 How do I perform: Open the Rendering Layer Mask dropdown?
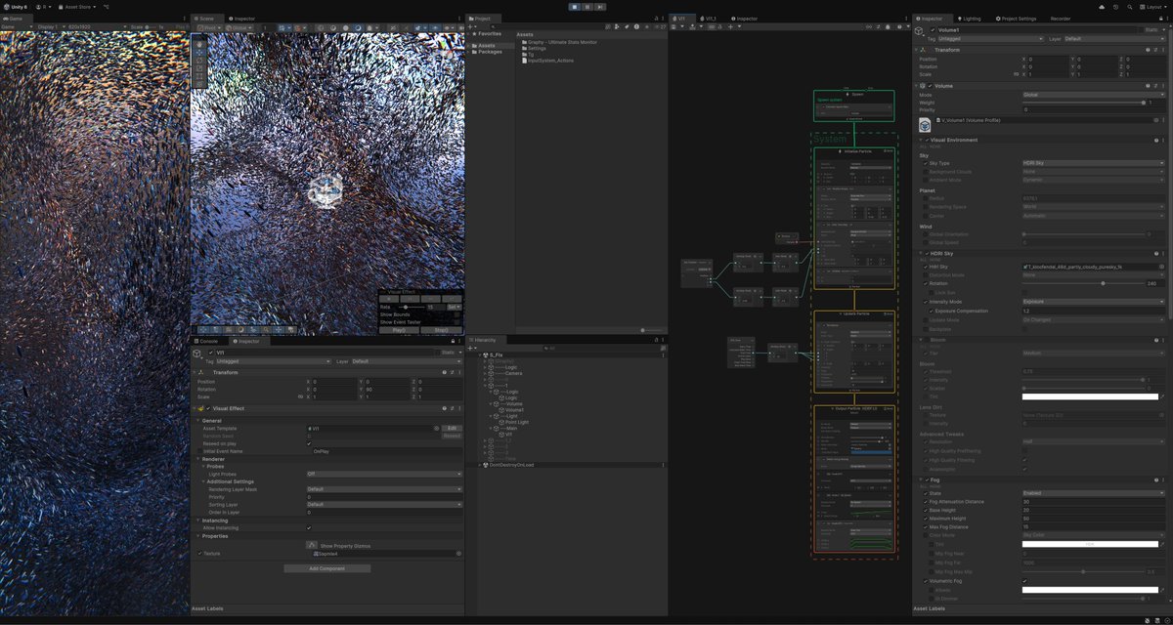pyautogui.click(x=384, y=489)
